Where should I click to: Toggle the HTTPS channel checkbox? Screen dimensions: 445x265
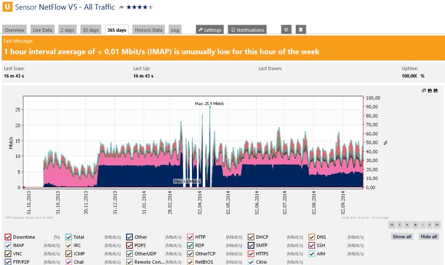coord(251,254)
